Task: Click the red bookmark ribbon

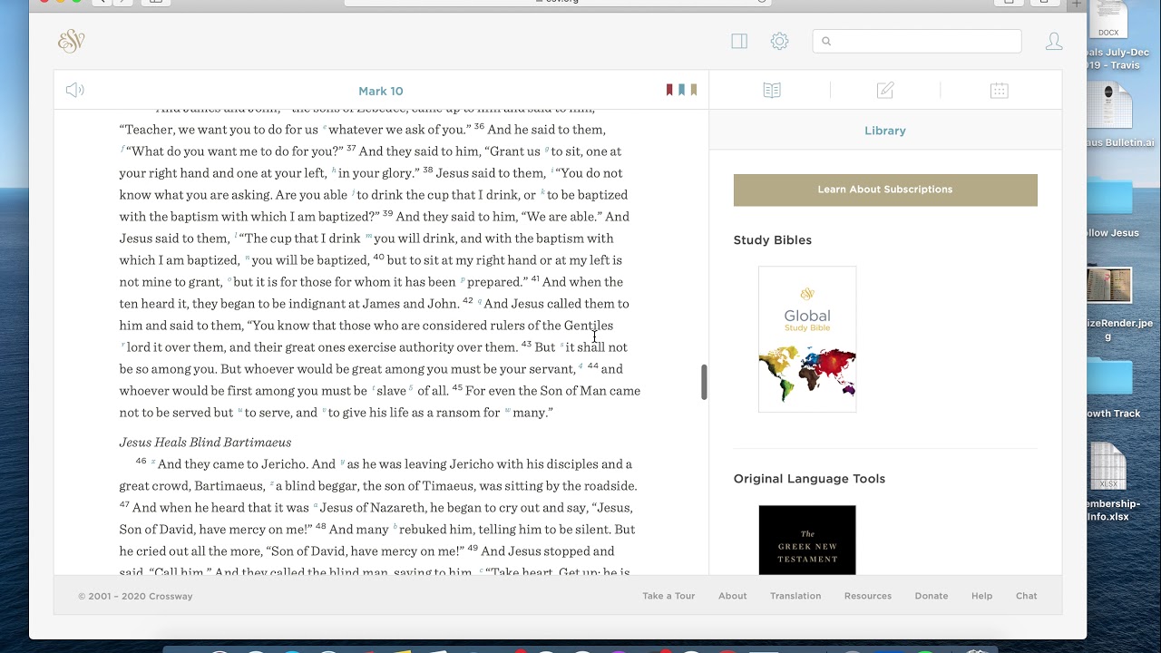Action: [669, 90]
